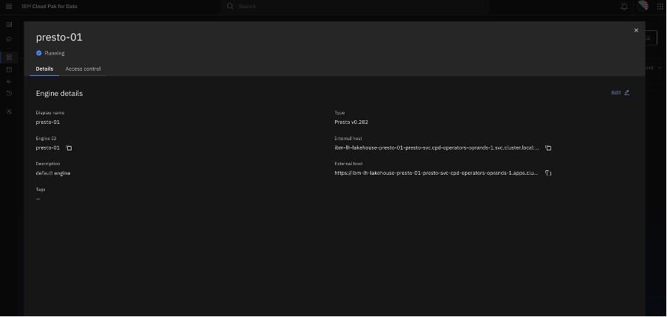Click the user profile avatar
Screen dimensions: 667x317
coord(643,7)
